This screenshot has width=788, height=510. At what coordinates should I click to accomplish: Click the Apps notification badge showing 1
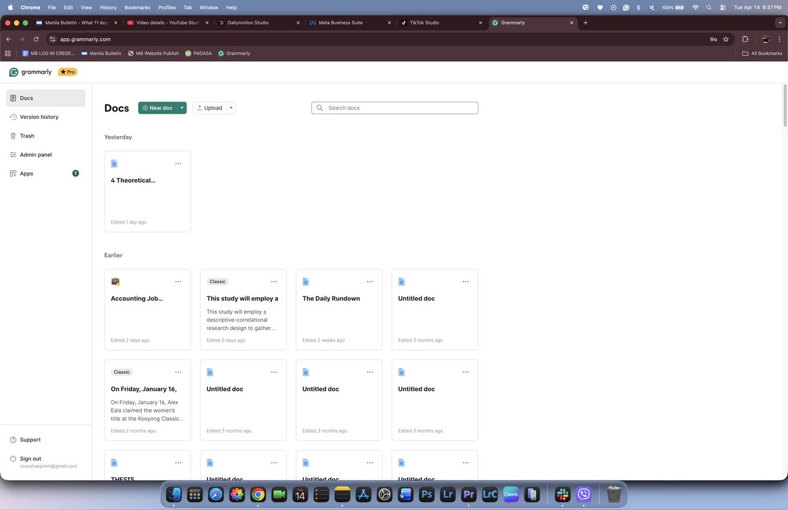(x=76, y=174)
